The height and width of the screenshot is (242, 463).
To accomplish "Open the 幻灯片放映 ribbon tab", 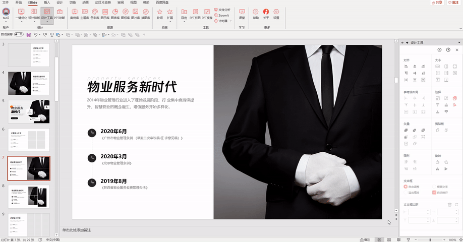I will click(x=103, y=3).
